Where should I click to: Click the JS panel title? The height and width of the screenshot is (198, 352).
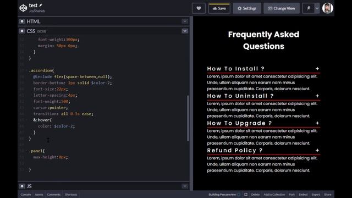(29, 186)
